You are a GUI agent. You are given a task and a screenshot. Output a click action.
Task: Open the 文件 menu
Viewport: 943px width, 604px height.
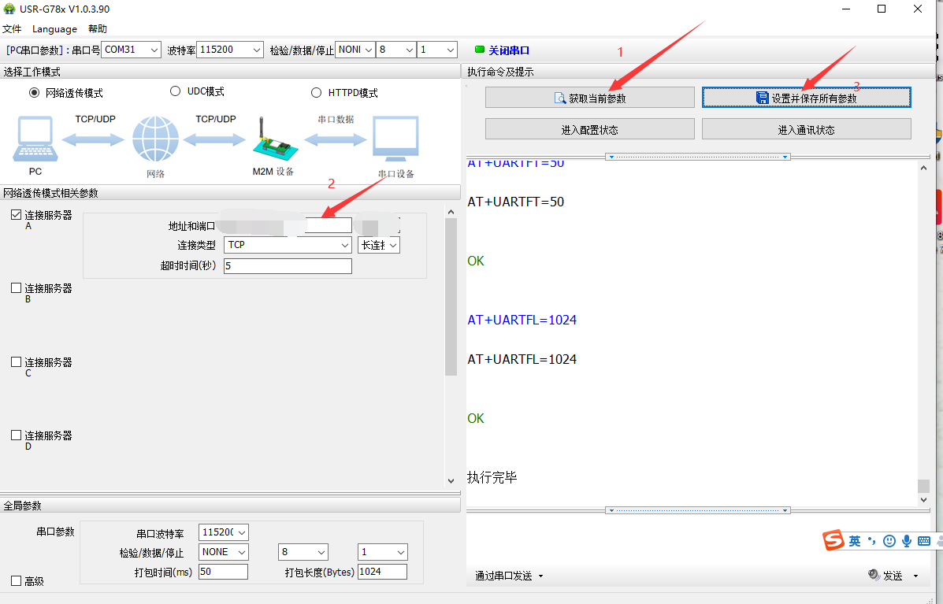coord(12,29)
